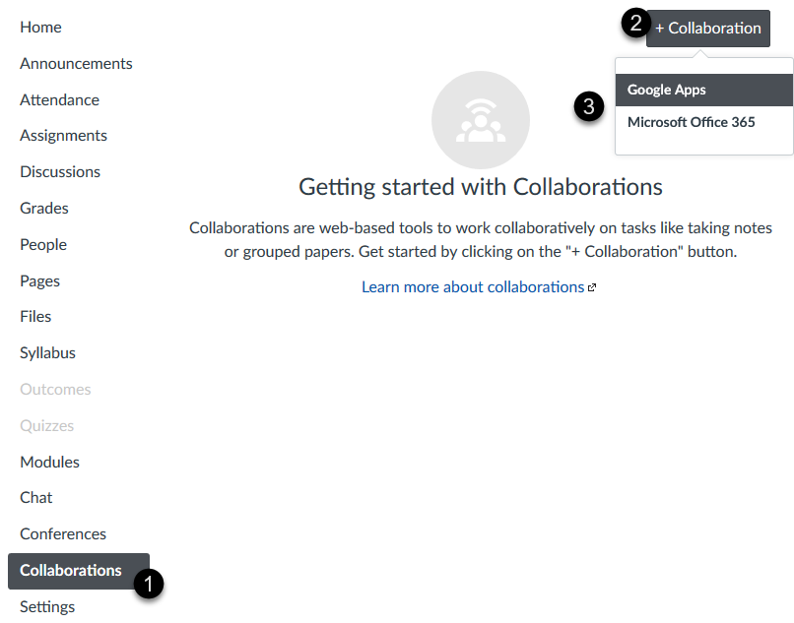
Task: Browse course Pages
Action: (x=39, y=280)
